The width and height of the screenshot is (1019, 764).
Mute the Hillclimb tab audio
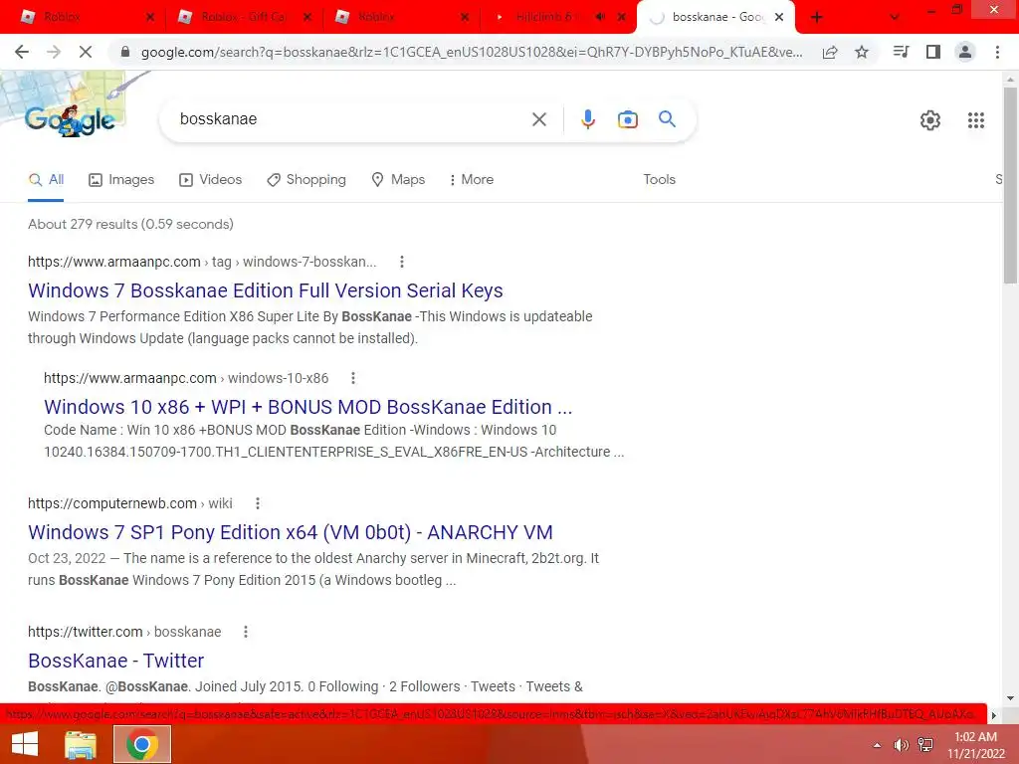tap(600, 17)
